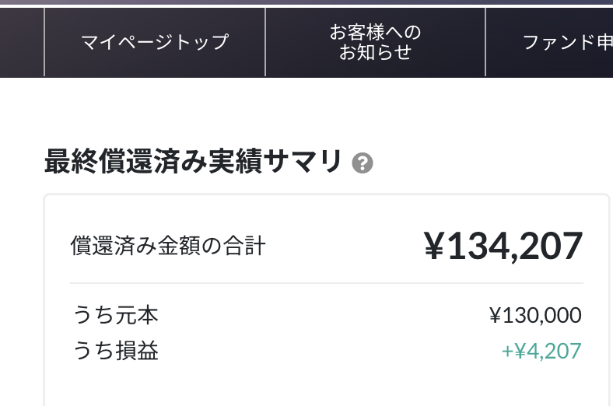Open the マイページトップ navigation tab
Image resolution: width=613 pixels, height=406 pixels.
pos(155,42)
